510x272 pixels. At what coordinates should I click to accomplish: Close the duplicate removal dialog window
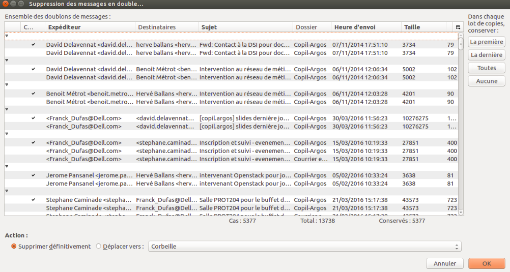click(6, 4)
